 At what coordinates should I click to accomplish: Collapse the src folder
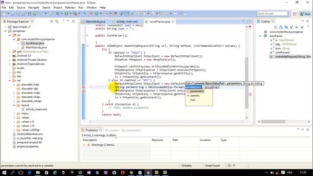click(10, 35)
